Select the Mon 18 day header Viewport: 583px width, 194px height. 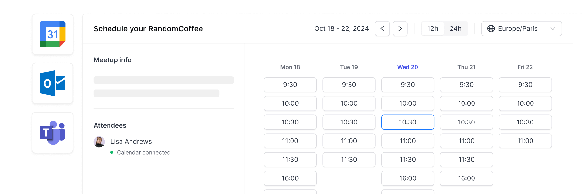pos(290,67)
